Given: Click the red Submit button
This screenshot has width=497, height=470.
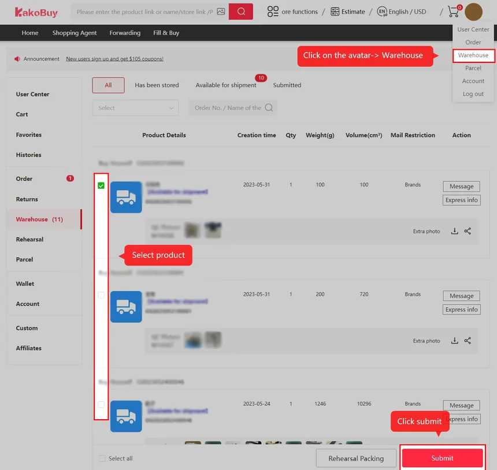Looking at the screenshot, I should click(442, 458).
